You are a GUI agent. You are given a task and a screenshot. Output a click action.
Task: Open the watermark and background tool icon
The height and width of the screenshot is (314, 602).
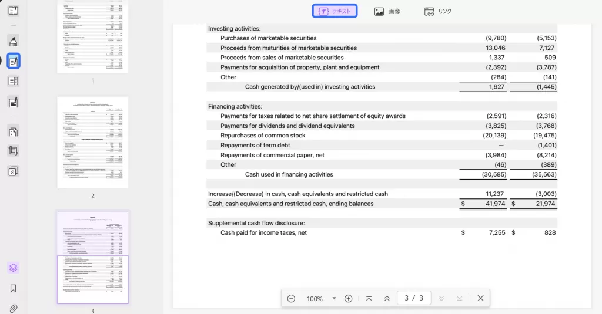[x=13, y=171]
